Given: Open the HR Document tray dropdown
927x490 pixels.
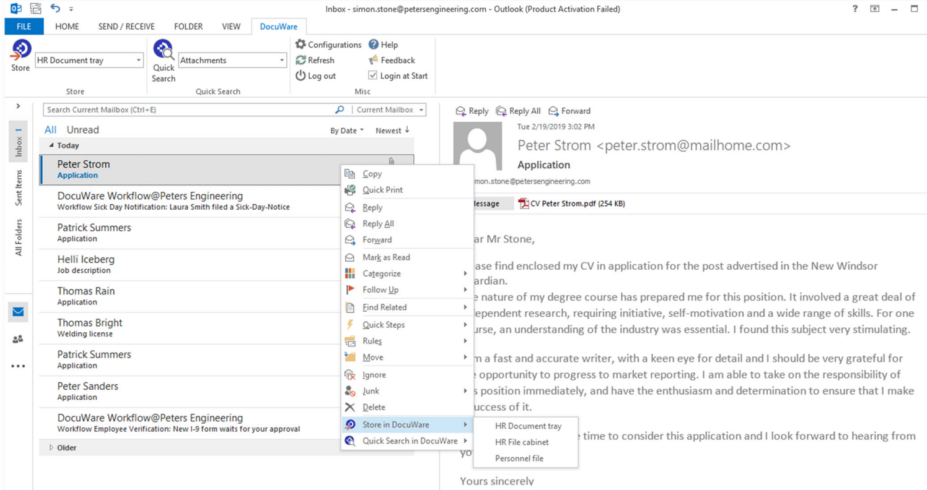Looking at the screenshot, I should point(139,60).
